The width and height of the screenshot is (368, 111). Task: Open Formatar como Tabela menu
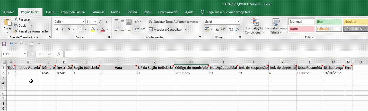pyautogui.click(x=276, y=26)
